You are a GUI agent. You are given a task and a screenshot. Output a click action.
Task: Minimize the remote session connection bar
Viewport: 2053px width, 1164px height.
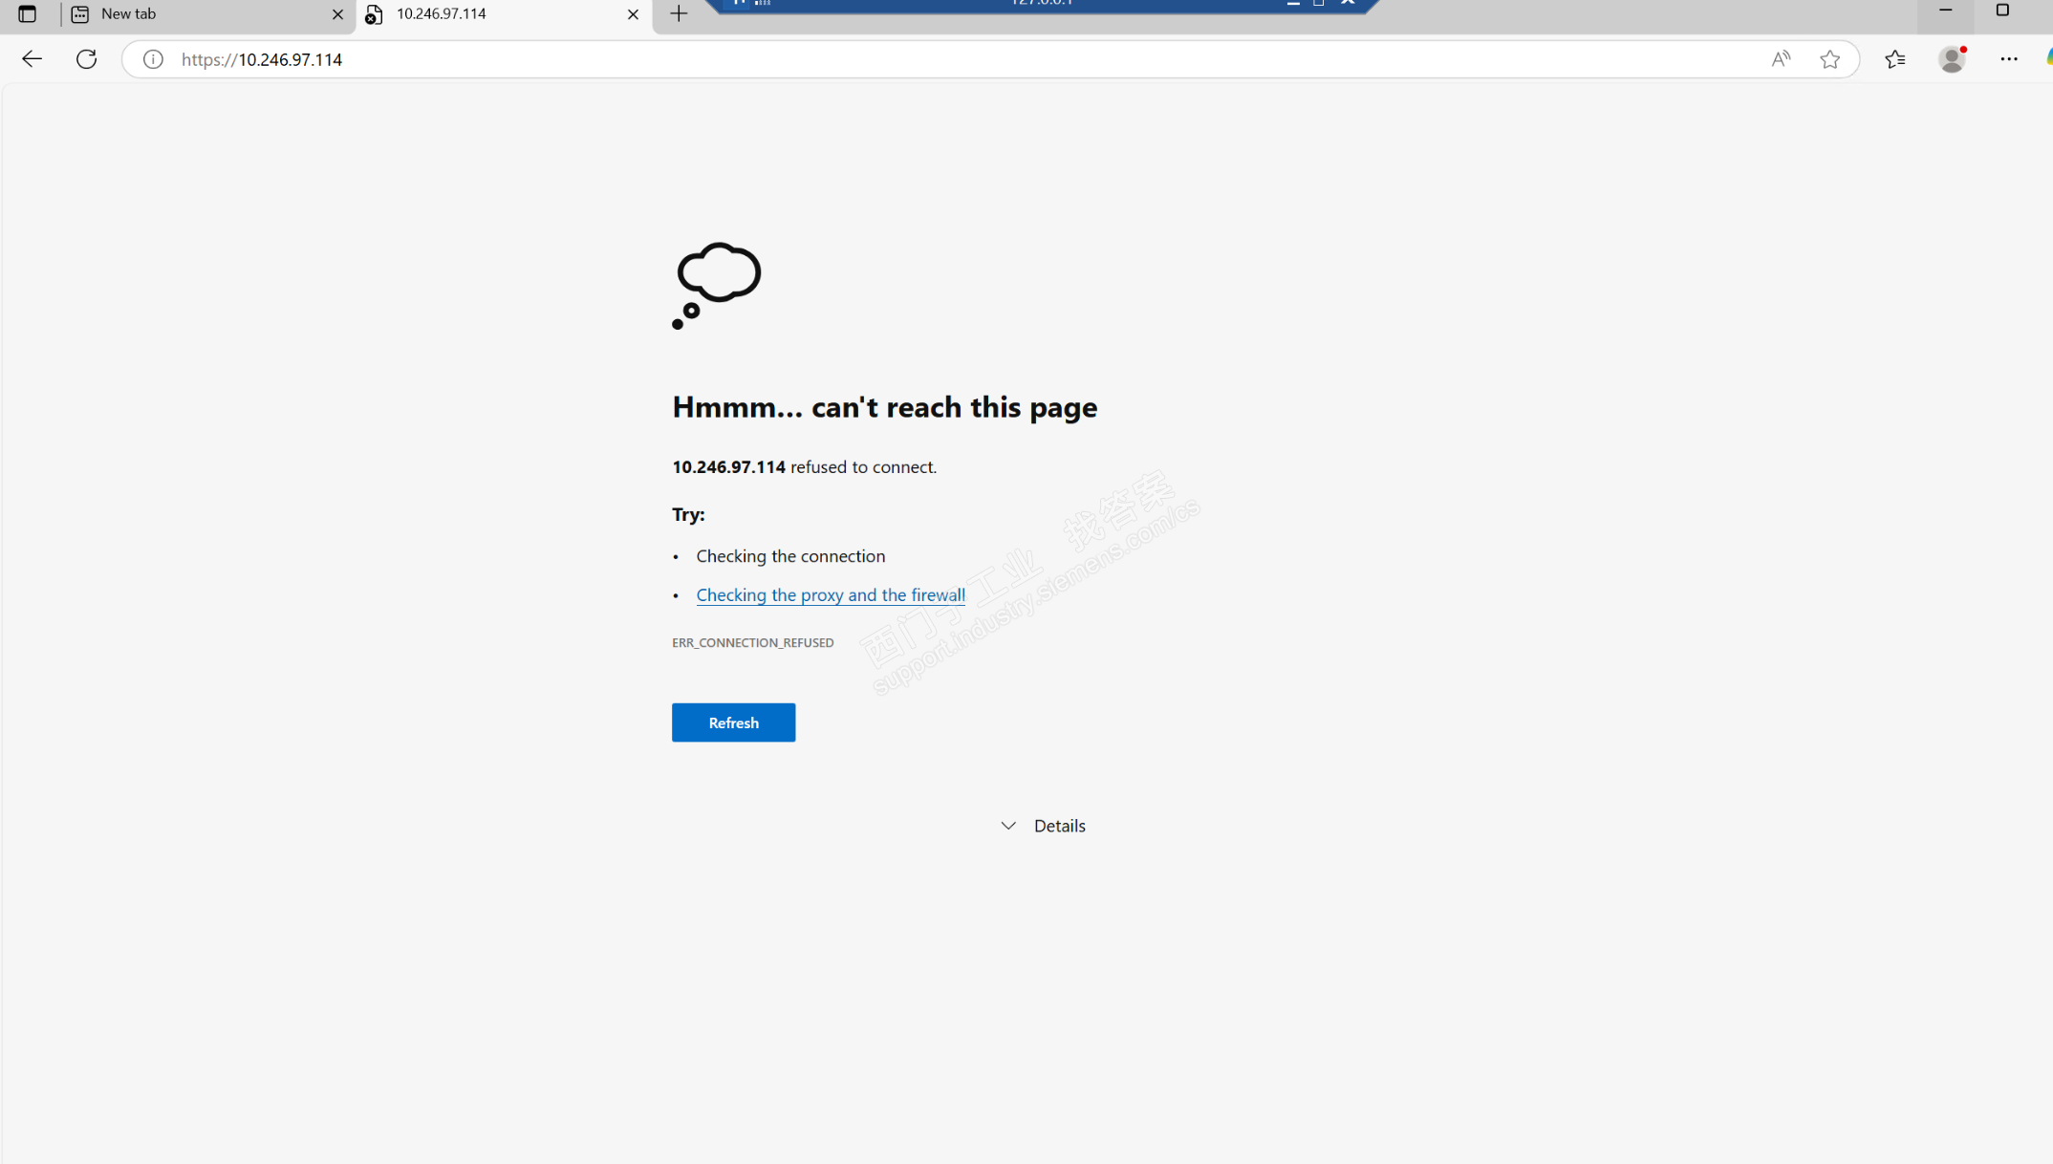tap(1293, 3)
